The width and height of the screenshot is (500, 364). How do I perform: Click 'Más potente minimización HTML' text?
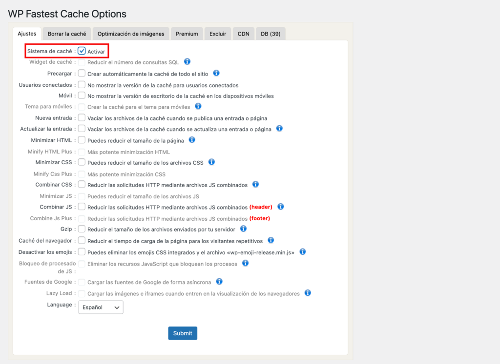point(128,152)
